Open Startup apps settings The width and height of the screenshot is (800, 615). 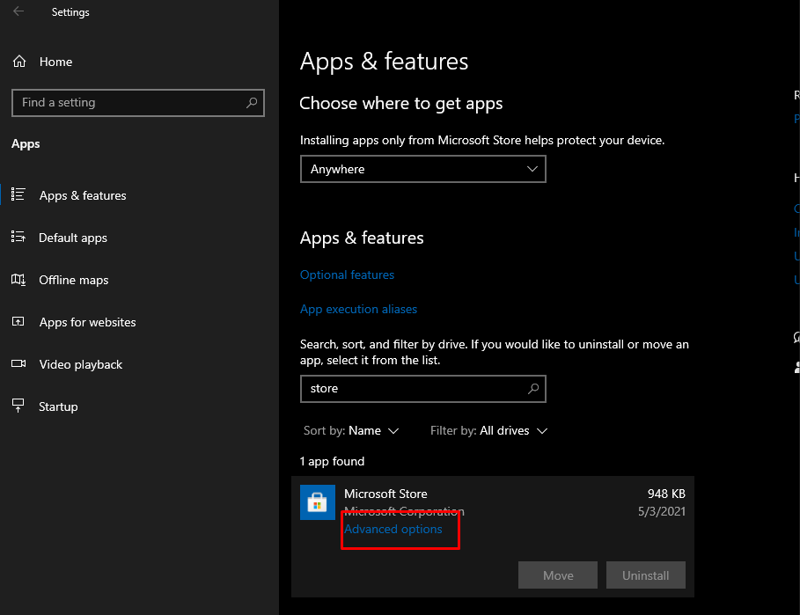[x=58, y=407]
